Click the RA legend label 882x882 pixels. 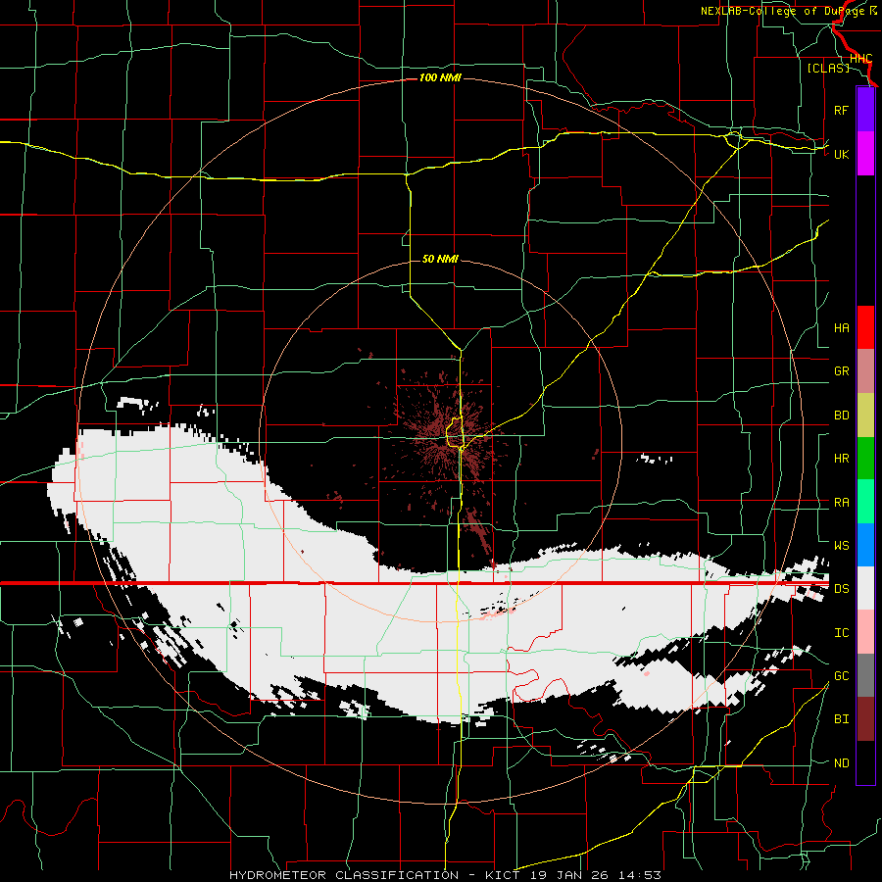tap(841, 503)
